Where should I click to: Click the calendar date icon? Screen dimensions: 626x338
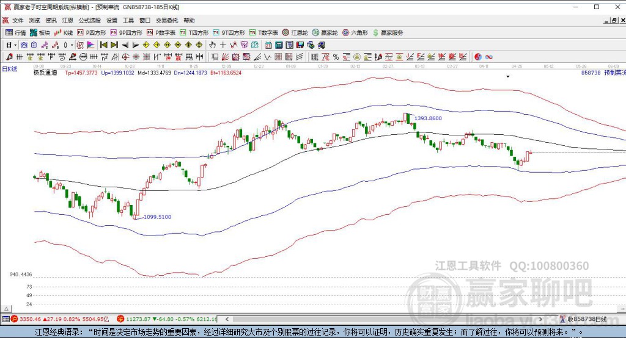269,45
